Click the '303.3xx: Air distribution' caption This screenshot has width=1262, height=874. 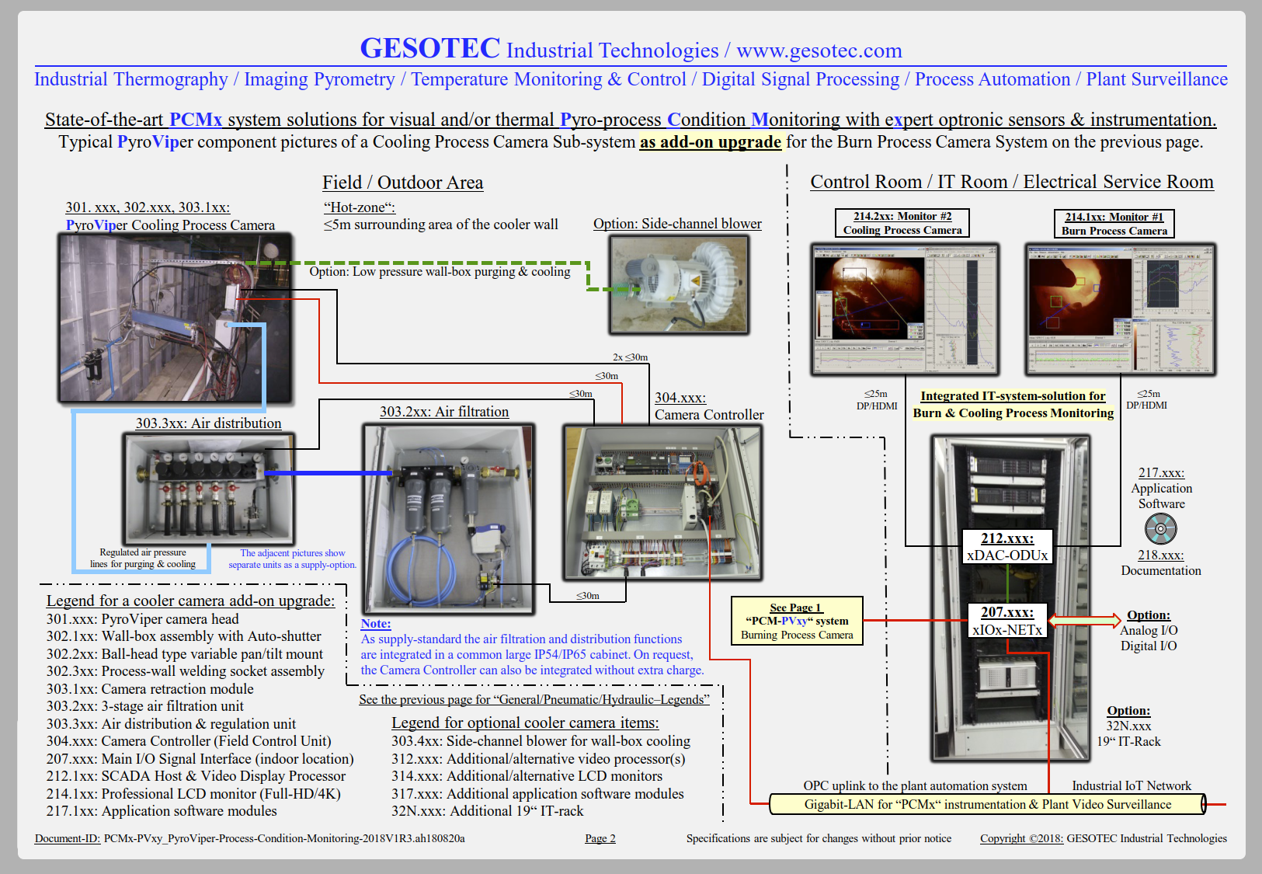209,423
